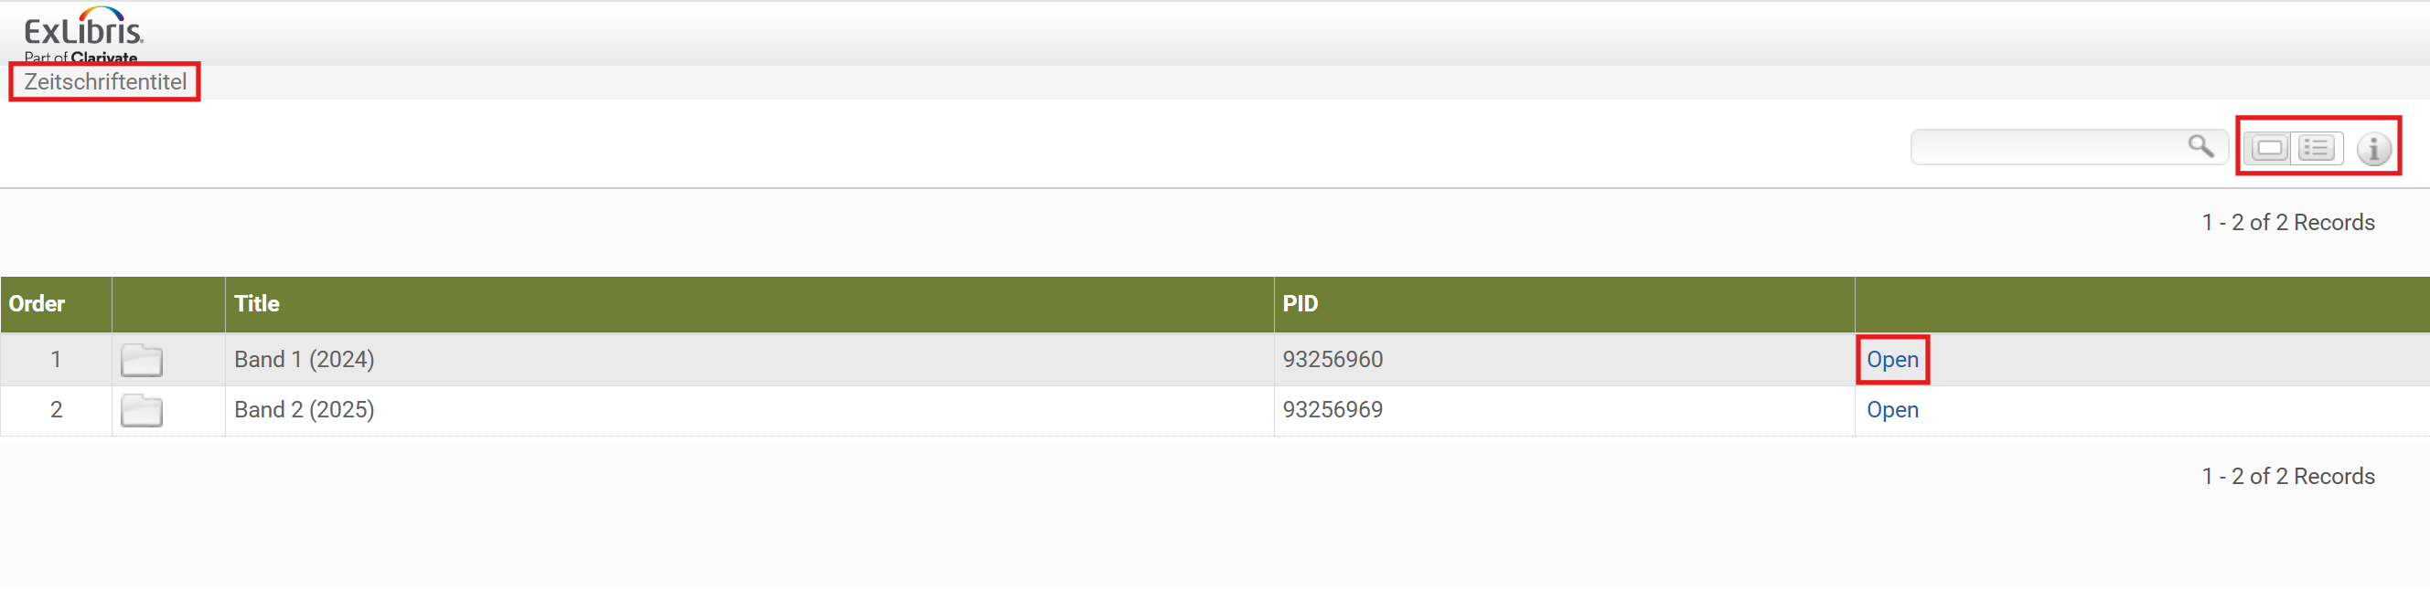Click the 1 - 2 of 2 Records indicator
The image size is (2430, 590).
click(2288, 222)
